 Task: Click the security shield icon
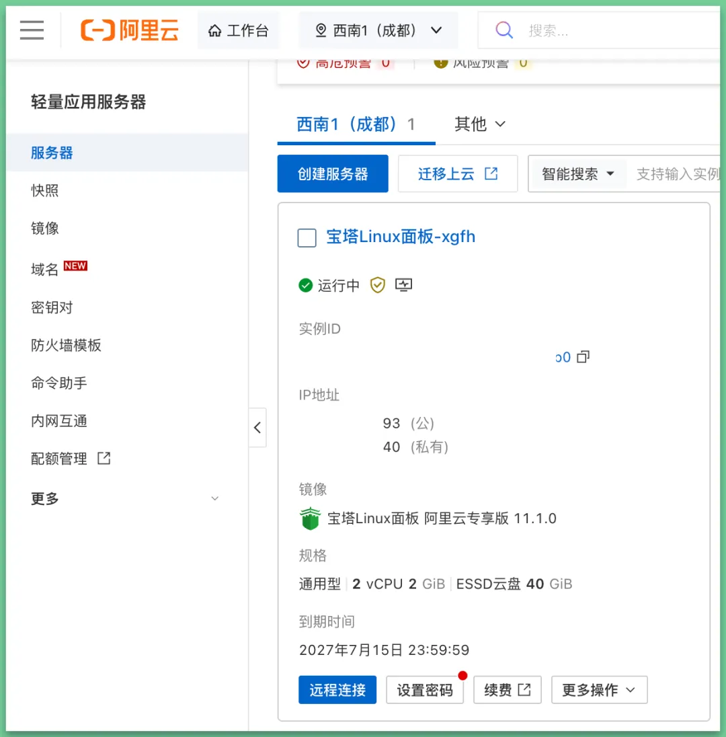point(377,285)
